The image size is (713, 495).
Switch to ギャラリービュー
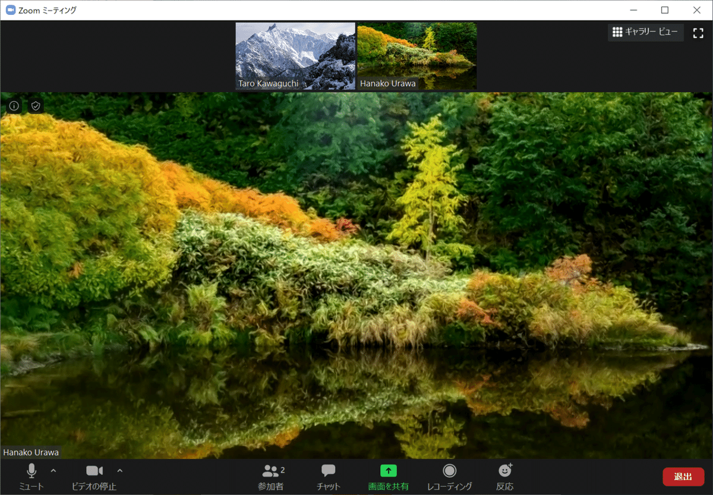pyautogui.click(x=645, y=32)
